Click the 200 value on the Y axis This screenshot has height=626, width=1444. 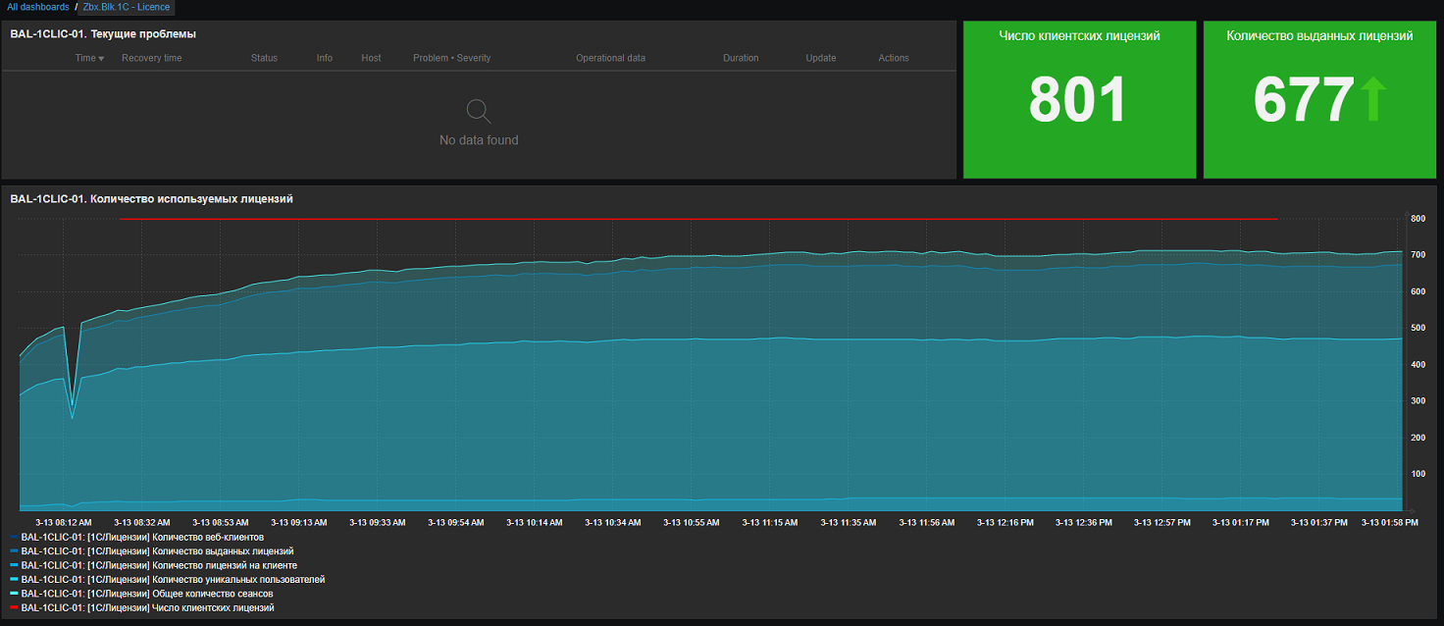pos(1418,438)
